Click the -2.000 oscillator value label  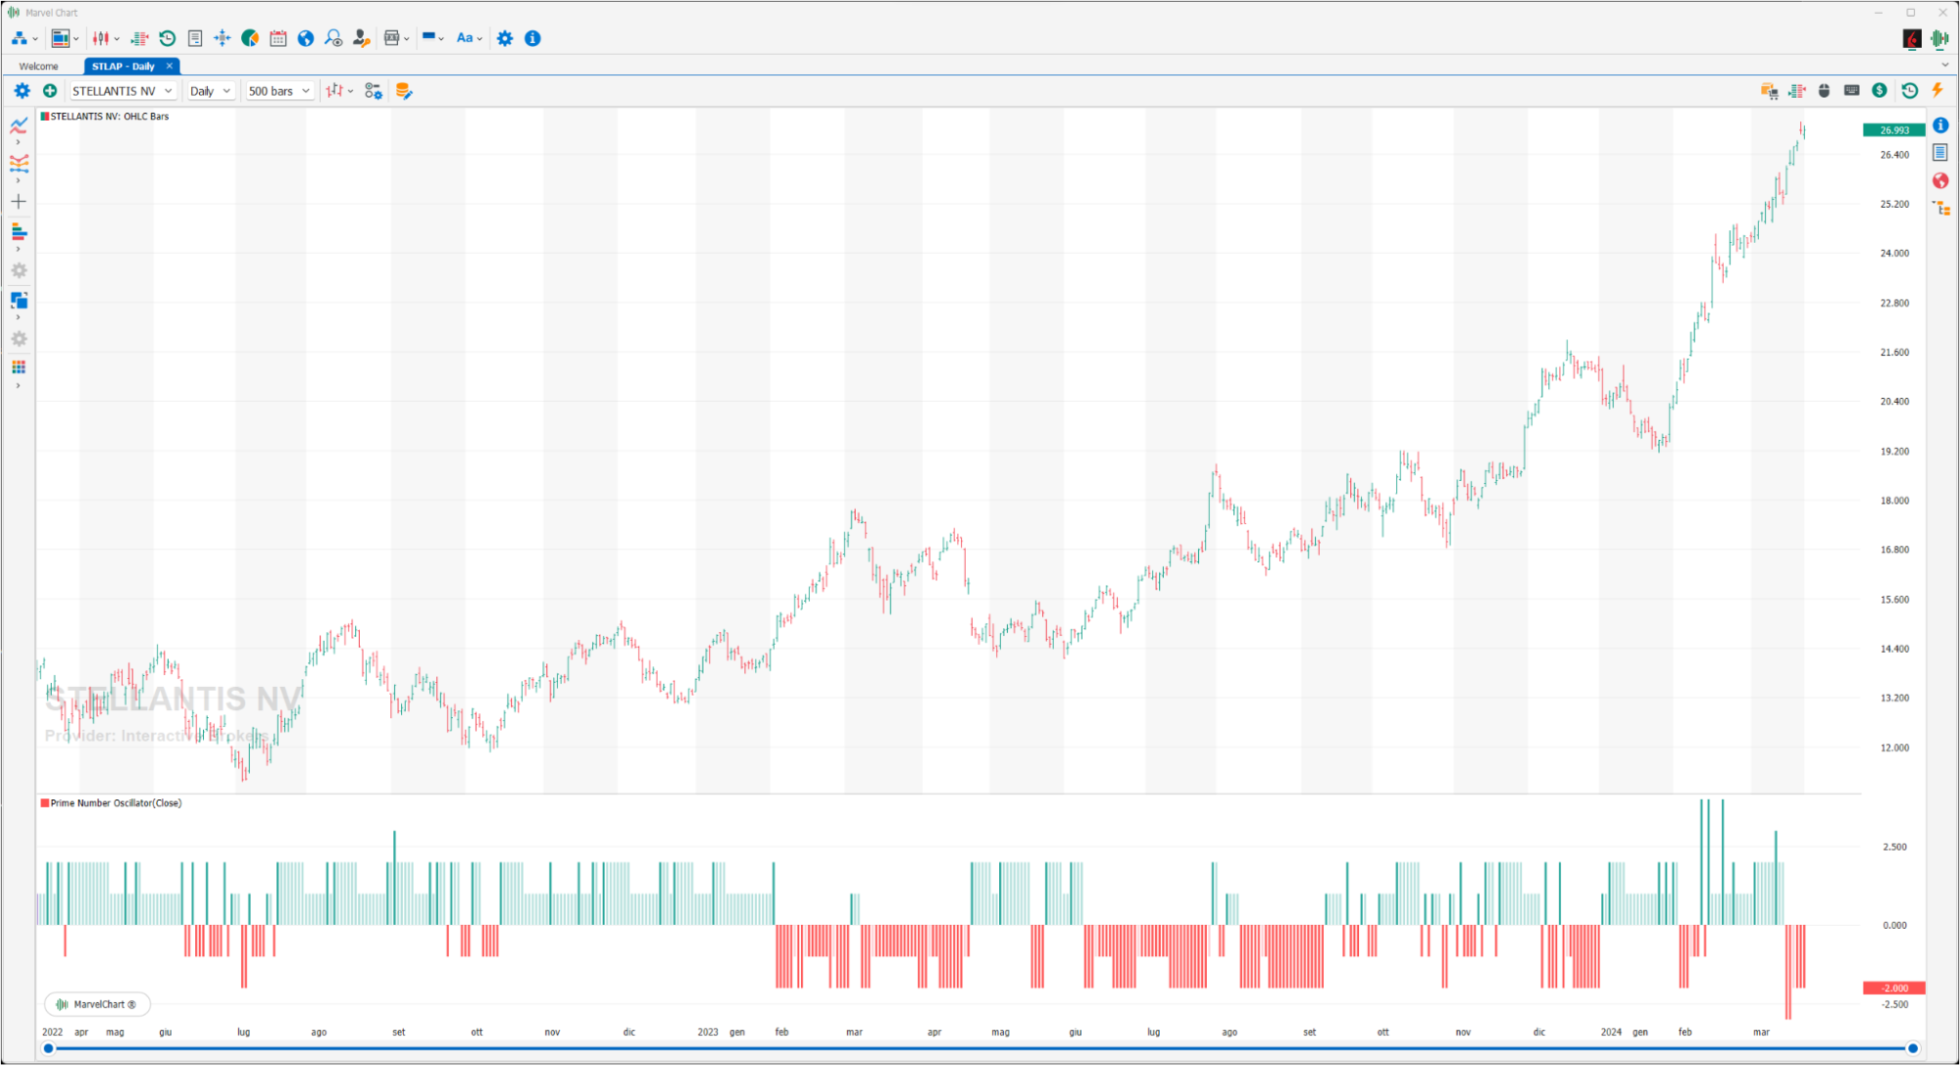click(1893, 988)
